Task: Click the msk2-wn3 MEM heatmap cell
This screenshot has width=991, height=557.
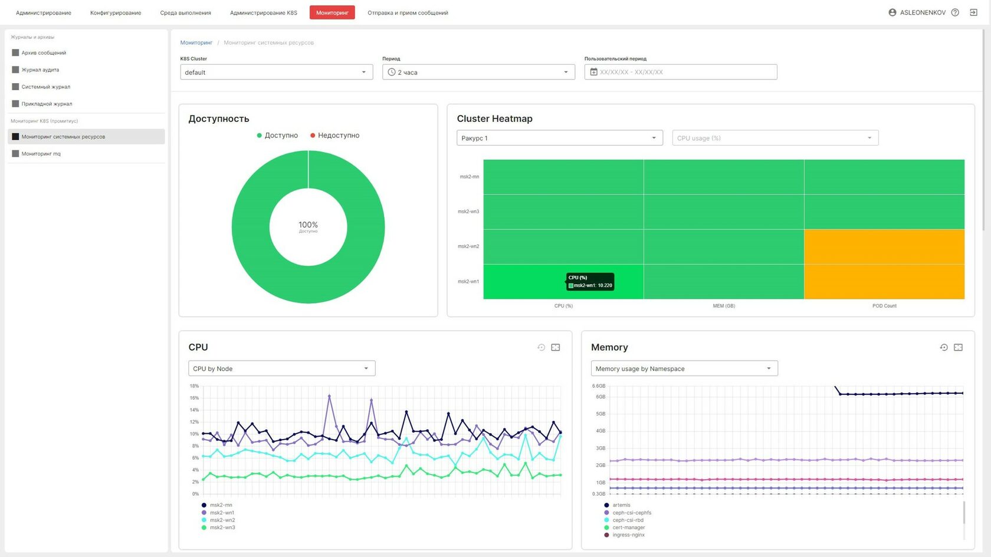Action: click(724, 212)
